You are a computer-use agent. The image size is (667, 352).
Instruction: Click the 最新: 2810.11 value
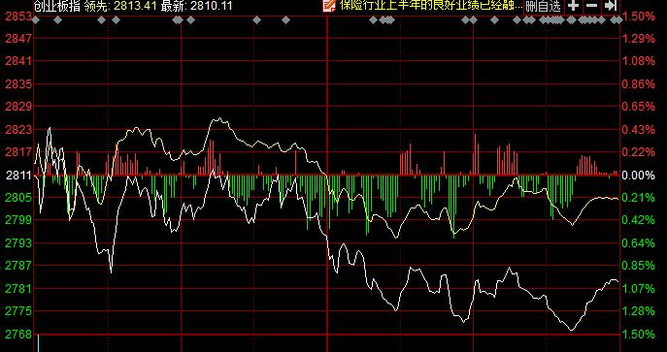click(196, 6)
